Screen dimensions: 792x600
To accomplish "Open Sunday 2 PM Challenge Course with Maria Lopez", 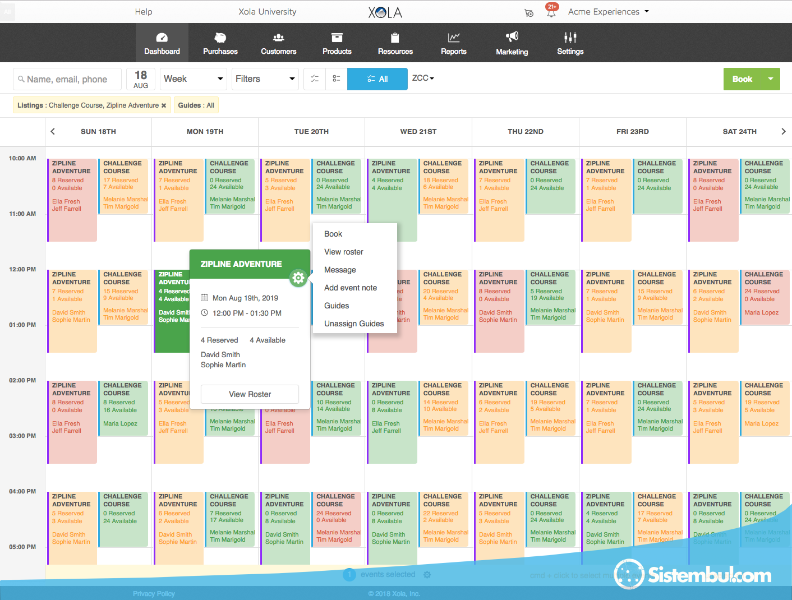I will click(x=123, y=408).
